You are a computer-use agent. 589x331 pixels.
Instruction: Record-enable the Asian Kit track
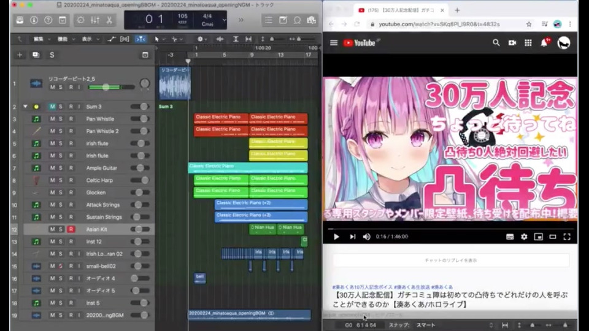(71, 229)
